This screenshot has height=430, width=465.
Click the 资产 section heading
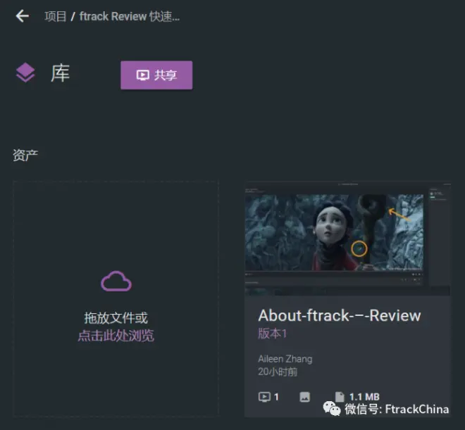tap(25, 155)
